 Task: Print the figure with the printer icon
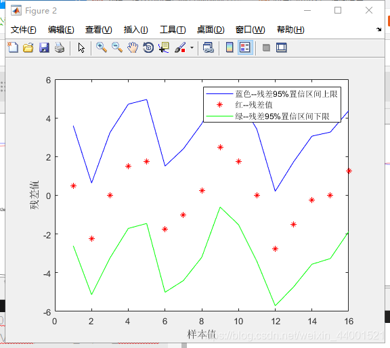60,47
